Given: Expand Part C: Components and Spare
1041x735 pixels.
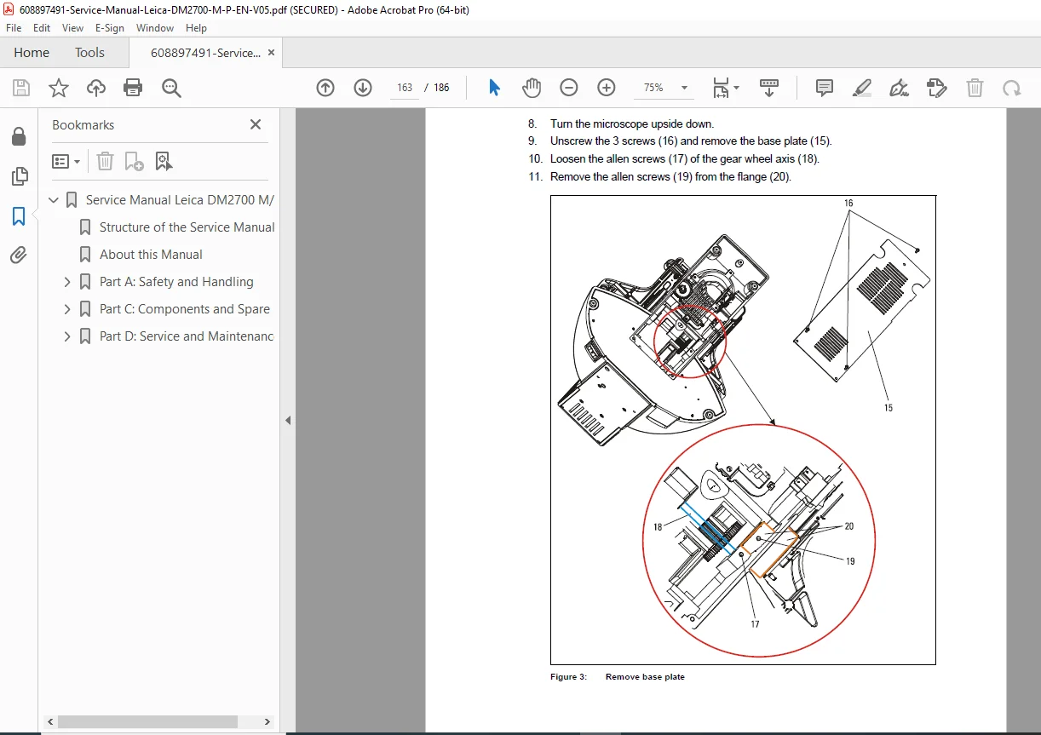Looking at the screenshot, I should (67, 309).
